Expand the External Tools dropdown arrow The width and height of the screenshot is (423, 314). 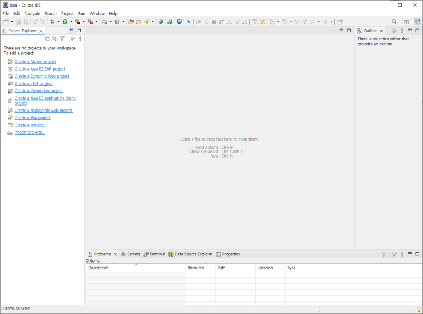[x=96, y=21]
